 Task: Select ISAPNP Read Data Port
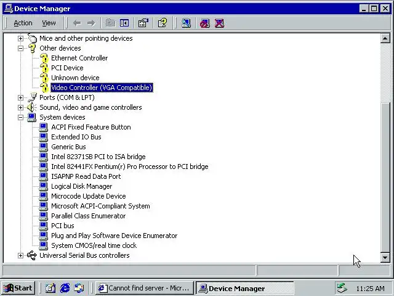86,176
